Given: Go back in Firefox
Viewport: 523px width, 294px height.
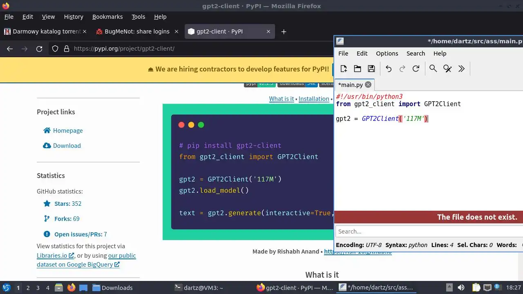Looking at the screenshot, I should pos(10,49).
